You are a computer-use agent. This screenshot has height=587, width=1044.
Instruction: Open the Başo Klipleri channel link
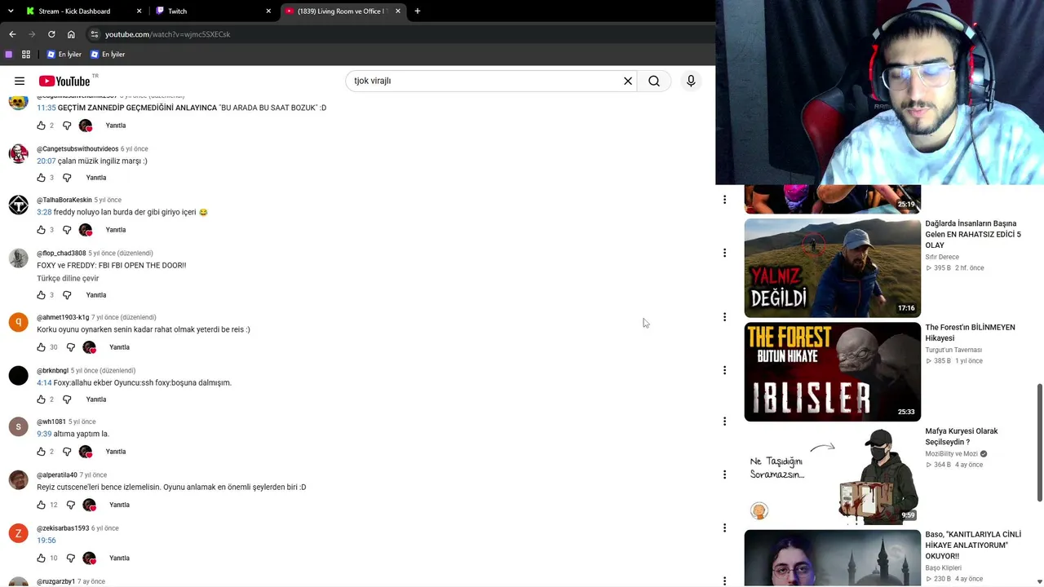(x=943, y=567)
